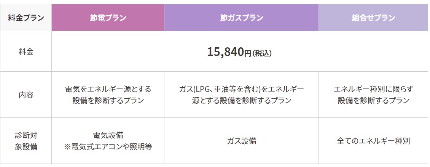The height and width of the screenshot is (167, 430).
Task: Click the 15,840 price figure
Action: (225, 52)
